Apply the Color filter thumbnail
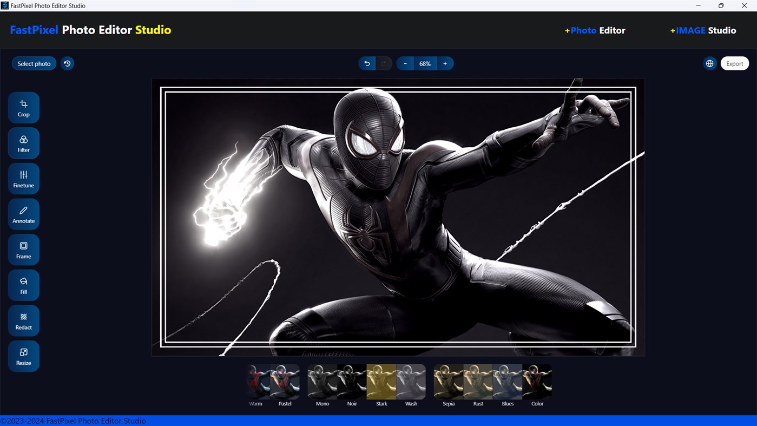 [x=537, y=385]
